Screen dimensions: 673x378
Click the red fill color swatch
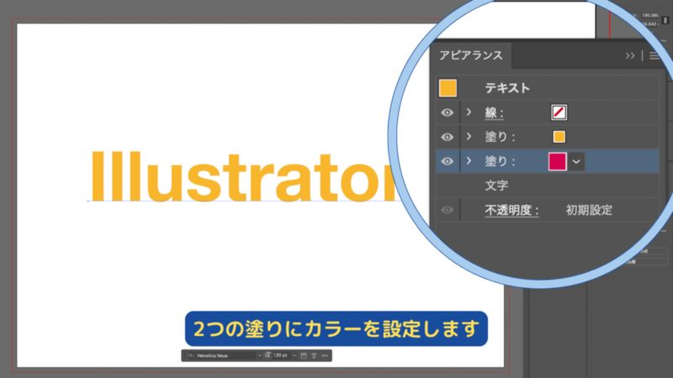tap(558, 161)
